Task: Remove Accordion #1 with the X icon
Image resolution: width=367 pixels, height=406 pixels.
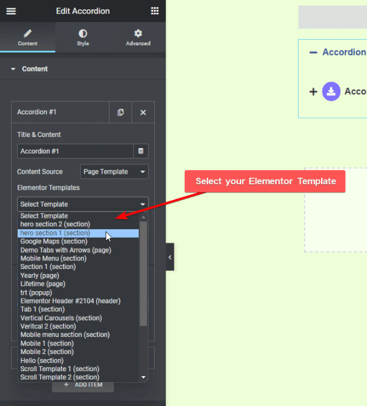Action: [143, 113]
